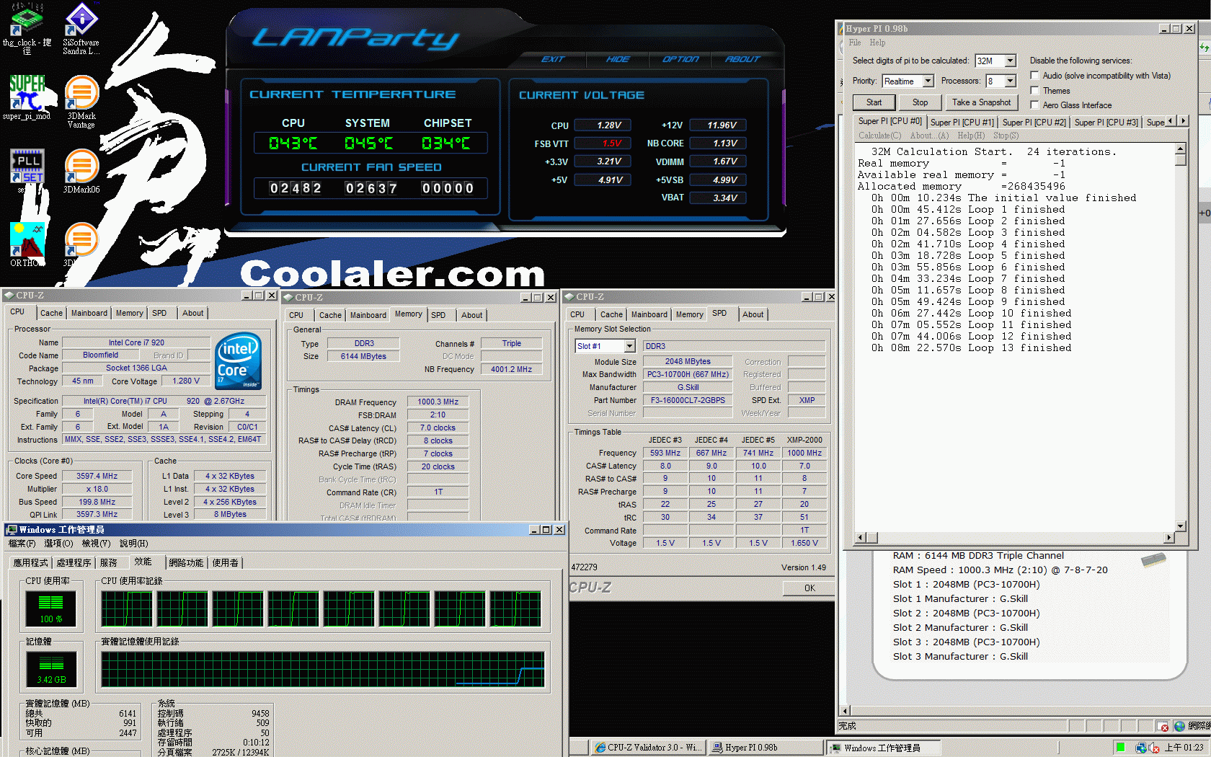Click the Stop button in Hyper PI
This screenshot has height=757, width=1211.
(x=920, y=102)
